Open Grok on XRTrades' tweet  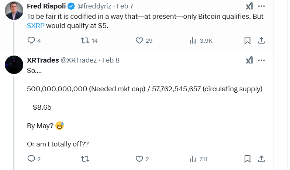point(249,60)
